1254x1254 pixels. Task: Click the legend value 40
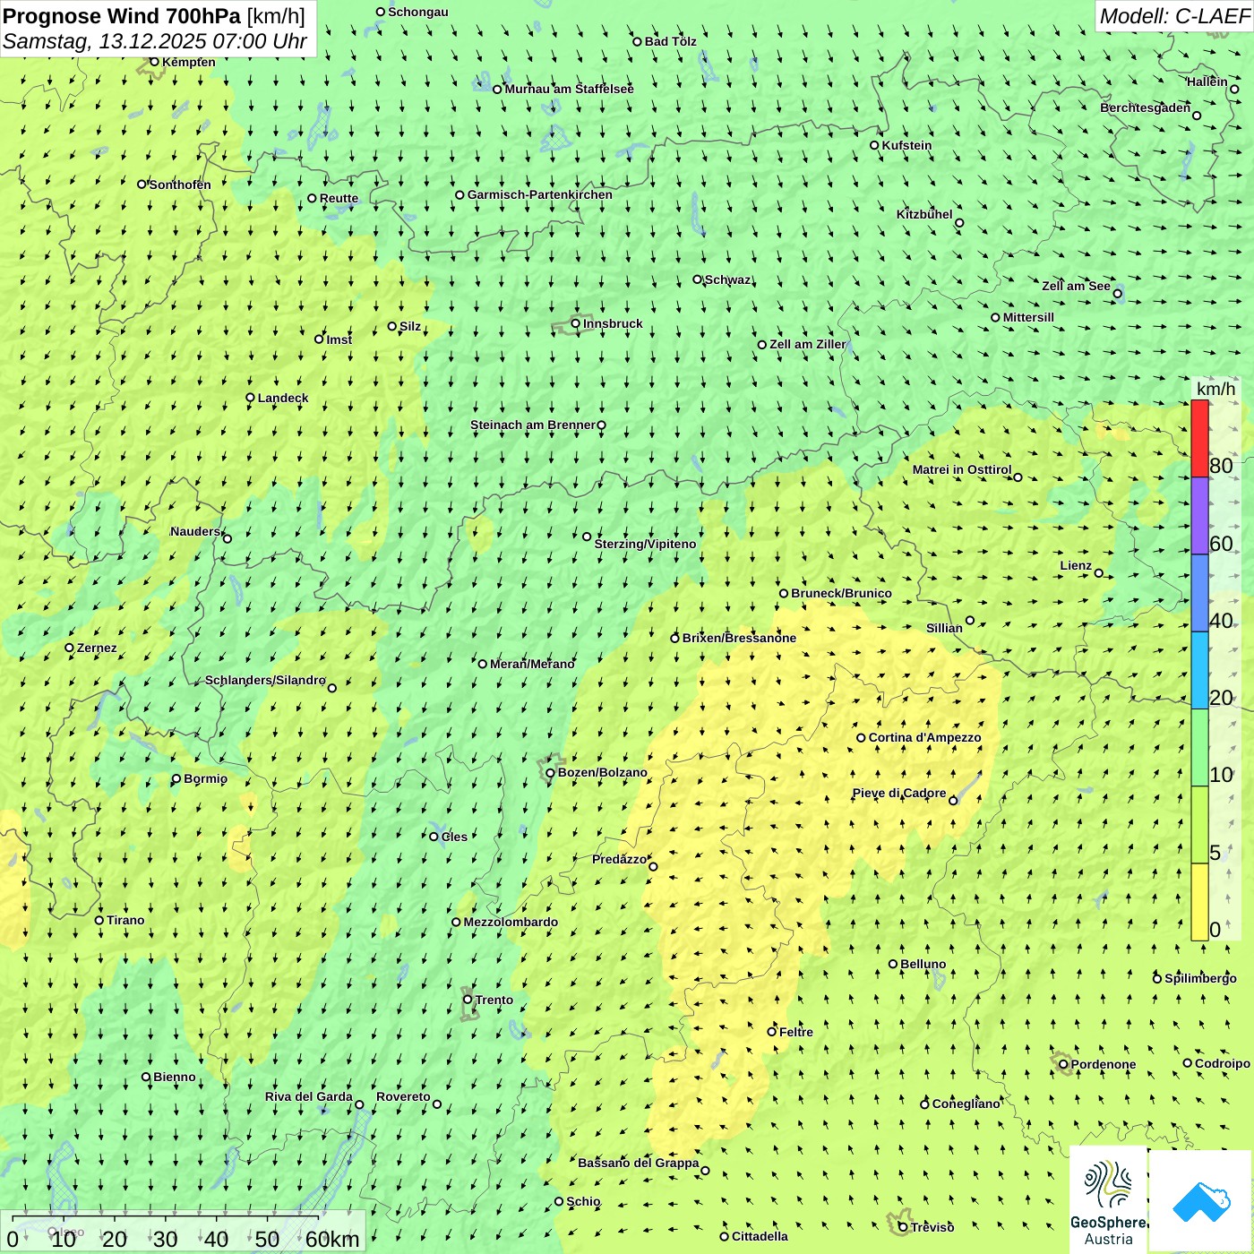(x=1221, y=620)
